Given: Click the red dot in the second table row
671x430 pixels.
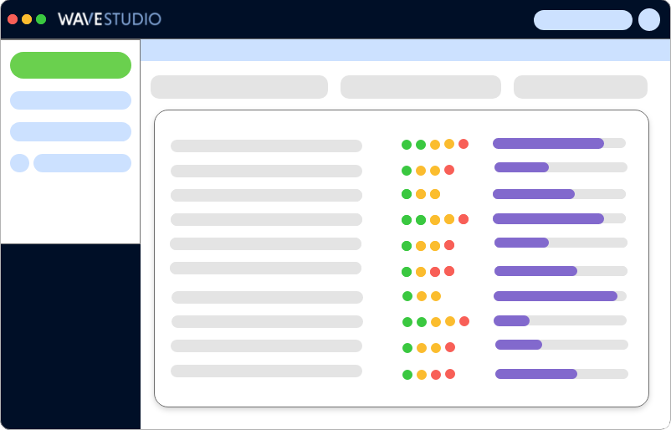Looking at the screenshot, I should [449, 170].
